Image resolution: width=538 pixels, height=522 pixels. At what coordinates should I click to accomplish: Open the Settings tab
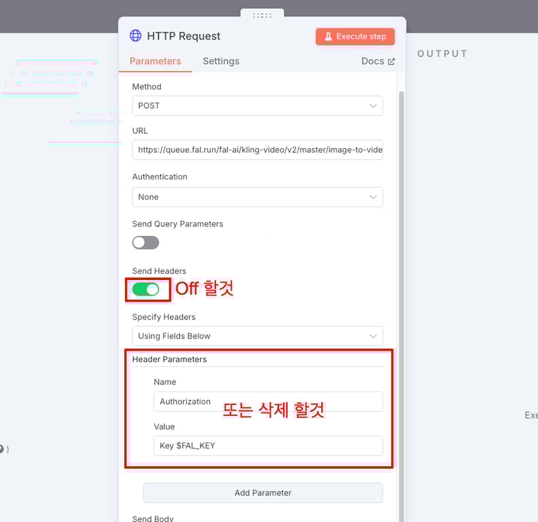click(221, 61)
